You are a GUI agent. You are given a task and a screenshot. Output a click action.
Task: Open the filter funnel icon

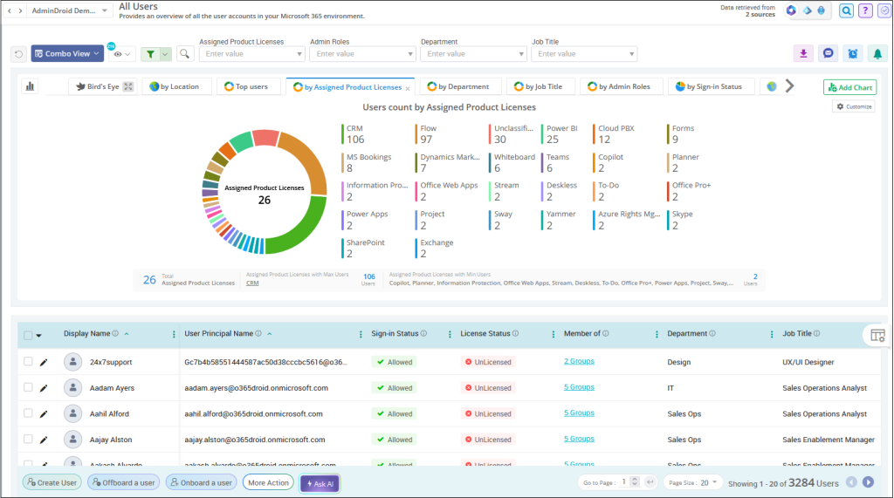pos(150,54)
